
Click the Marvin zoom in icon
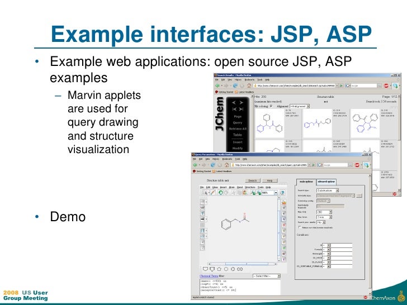click(x=253, y=193)
